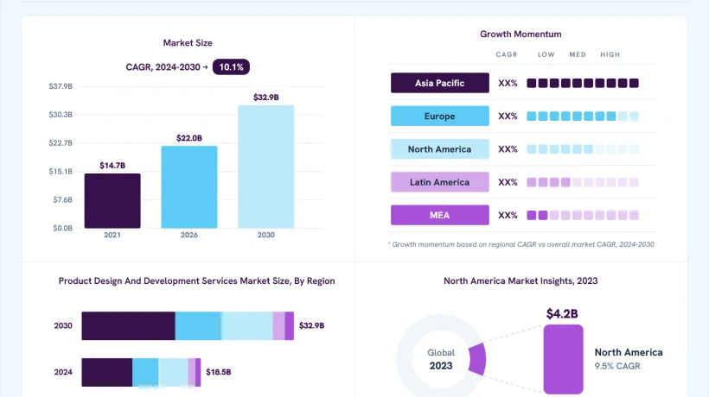Click Europe XX% value
Image resolution: width=709 pixels, height=397 pixels.
(508, 116)
